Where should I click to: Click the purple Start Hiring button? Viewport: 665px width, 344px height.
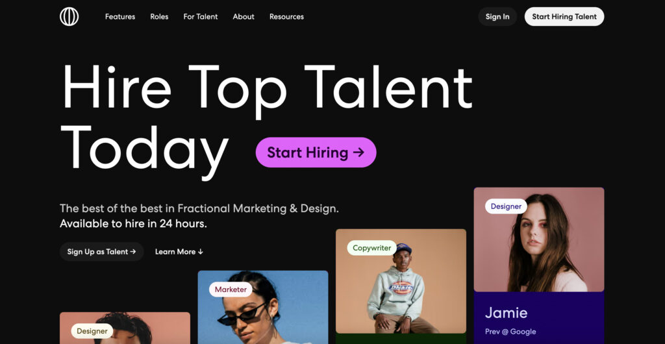(x=316, y=152)
